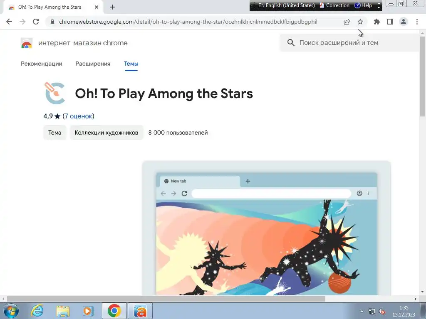
Task: Click the vertical scrollbar thumb
Action: coord(422,76)
